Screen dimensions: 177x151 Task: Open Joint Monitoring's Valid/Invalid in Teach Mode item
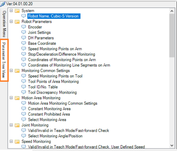coord(69,131)
